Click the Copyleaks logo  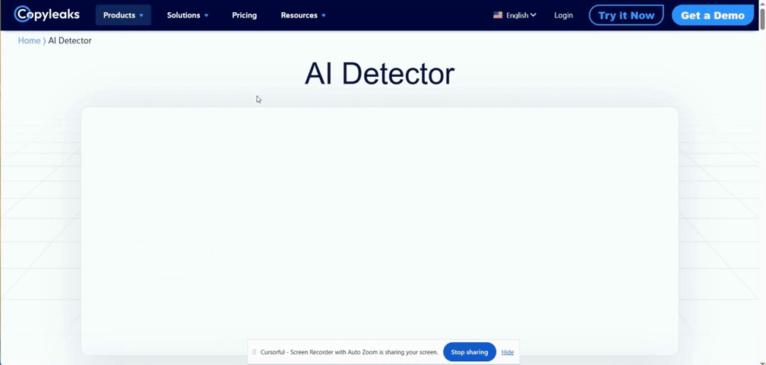click(x=47, y=14)
